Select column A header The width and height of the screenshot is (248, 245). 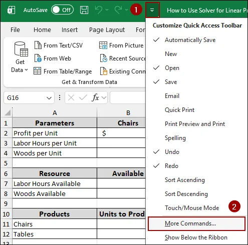(55, 113)
